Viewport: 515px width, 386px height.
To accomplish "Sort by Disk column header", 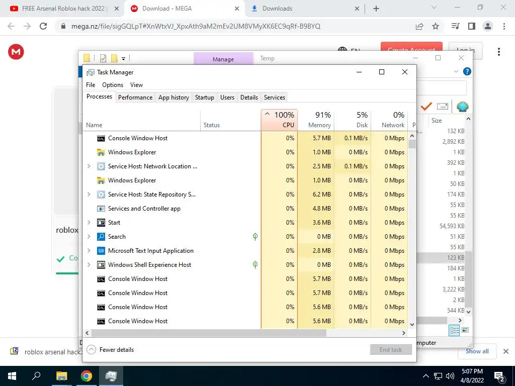I will 353,120.
